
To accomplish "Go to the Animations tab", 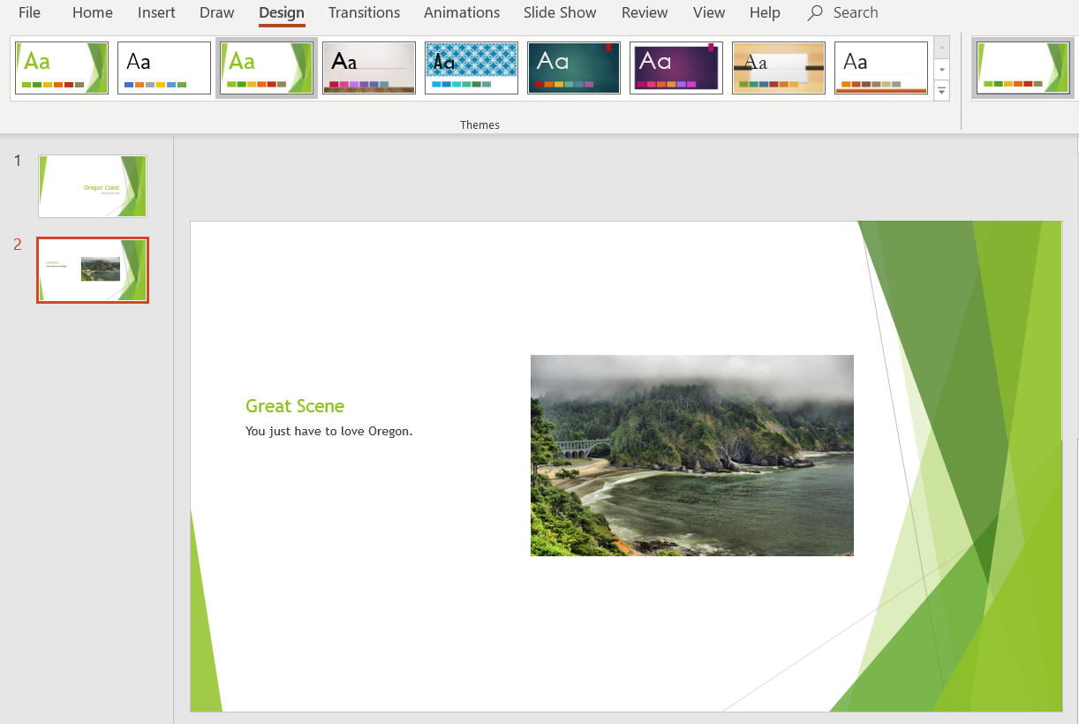I will 462,12.
